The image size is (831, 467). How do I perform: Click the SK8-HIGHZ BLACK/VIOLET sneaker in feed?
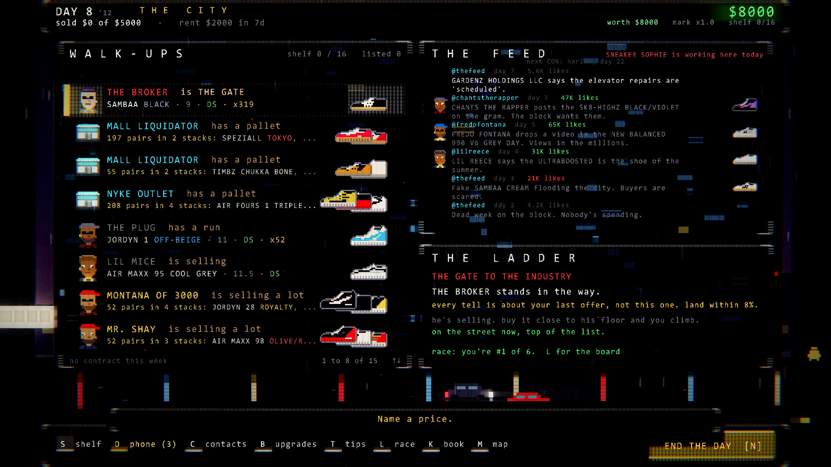click(x=745, y=105)
